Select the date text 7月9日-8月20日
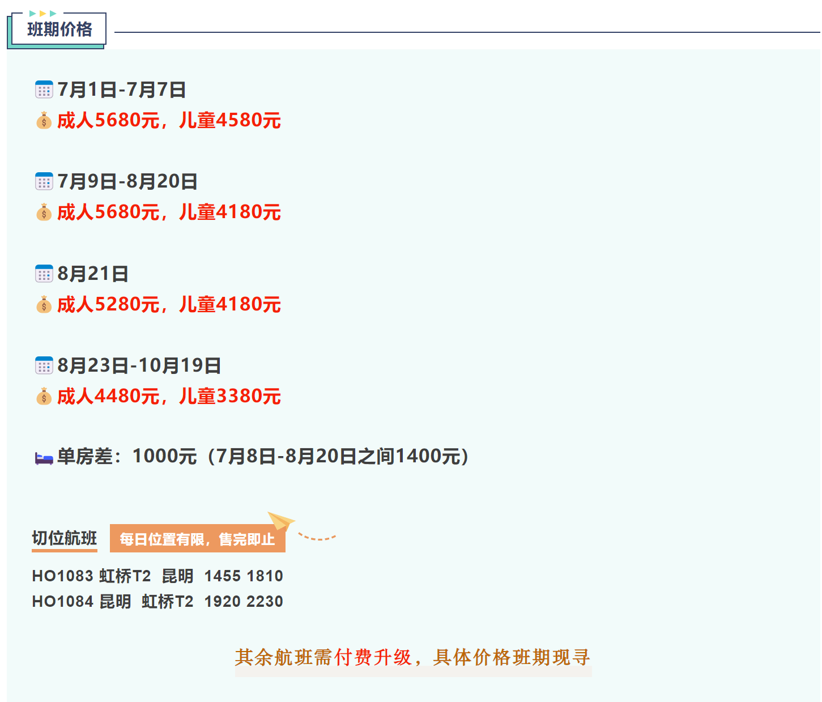Screen dimensions: 822x702 pos(127,181)
